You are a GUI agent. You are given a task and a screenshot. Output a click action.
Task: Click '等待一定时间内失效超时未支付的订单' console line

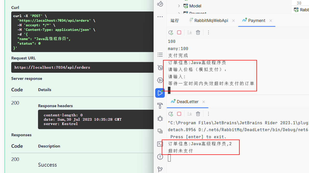[x=211, y=83]
